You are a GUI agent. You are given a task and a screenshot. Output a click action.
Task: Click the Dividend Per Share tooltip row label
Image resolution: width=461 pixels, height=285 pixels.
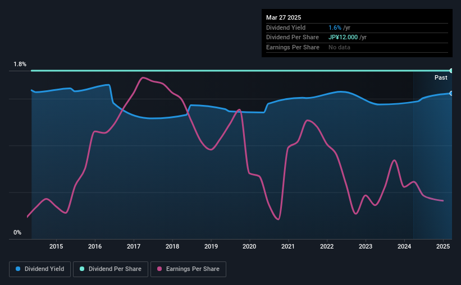(x=292, y=38)
